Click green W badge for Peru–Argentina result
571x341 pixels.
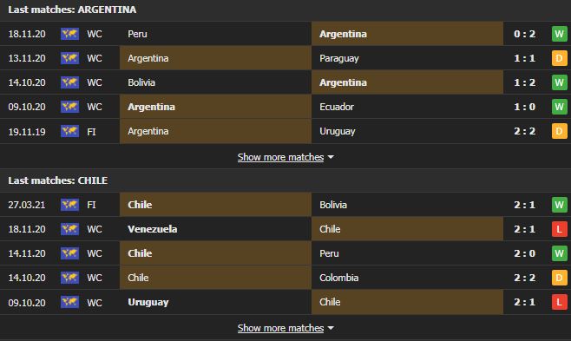[560, 34]
